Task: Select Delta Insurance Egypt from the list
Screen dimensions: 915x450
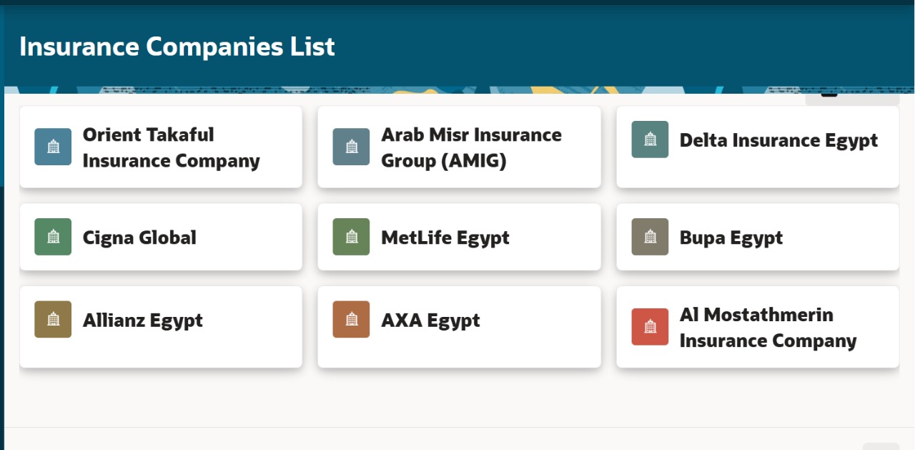Action: [757, 147]
